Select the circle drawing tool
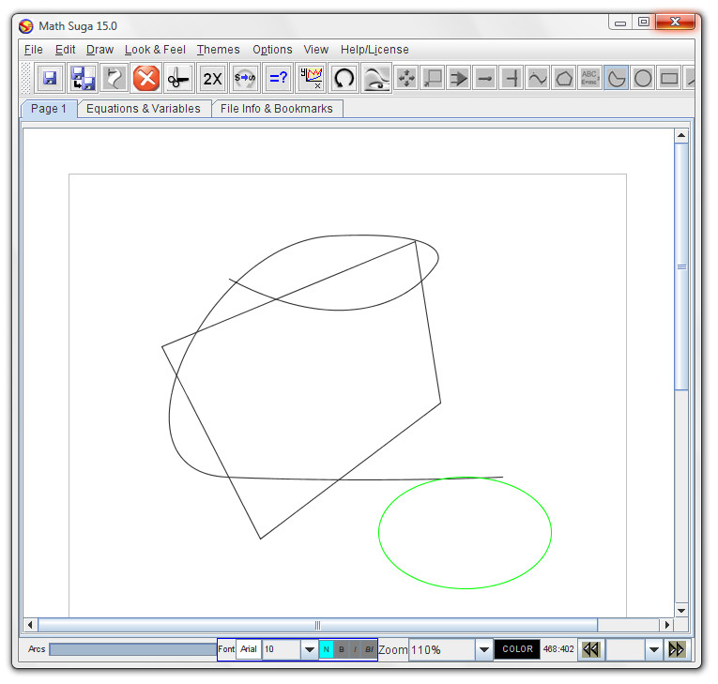This screenshot has width=718, height=684. pos(642,78)
